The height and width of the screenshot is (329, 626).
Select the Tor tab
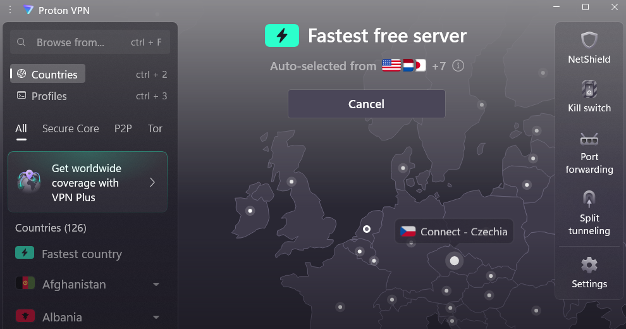pos(155,128)
